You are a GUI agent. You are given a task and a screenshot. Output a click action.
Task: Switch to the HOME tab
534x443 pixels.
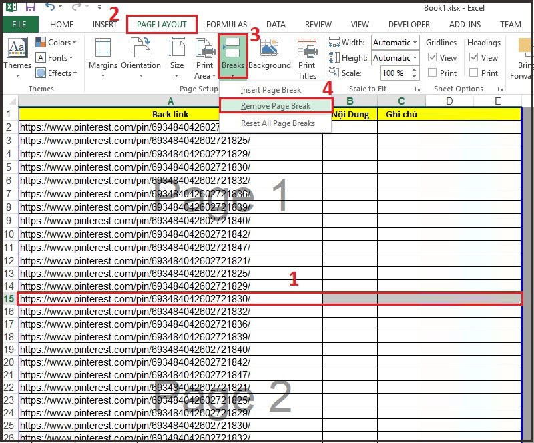(61, 25)
